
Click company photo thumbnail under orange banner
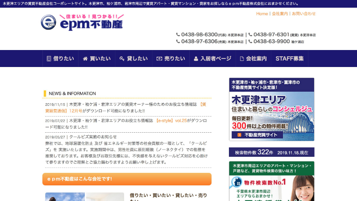click(84, 197)
